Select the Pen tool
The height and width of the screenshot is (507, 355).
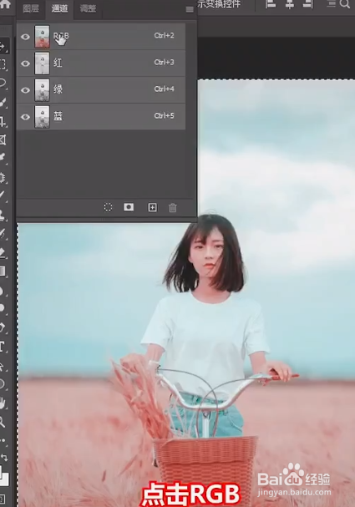[2, 328]
